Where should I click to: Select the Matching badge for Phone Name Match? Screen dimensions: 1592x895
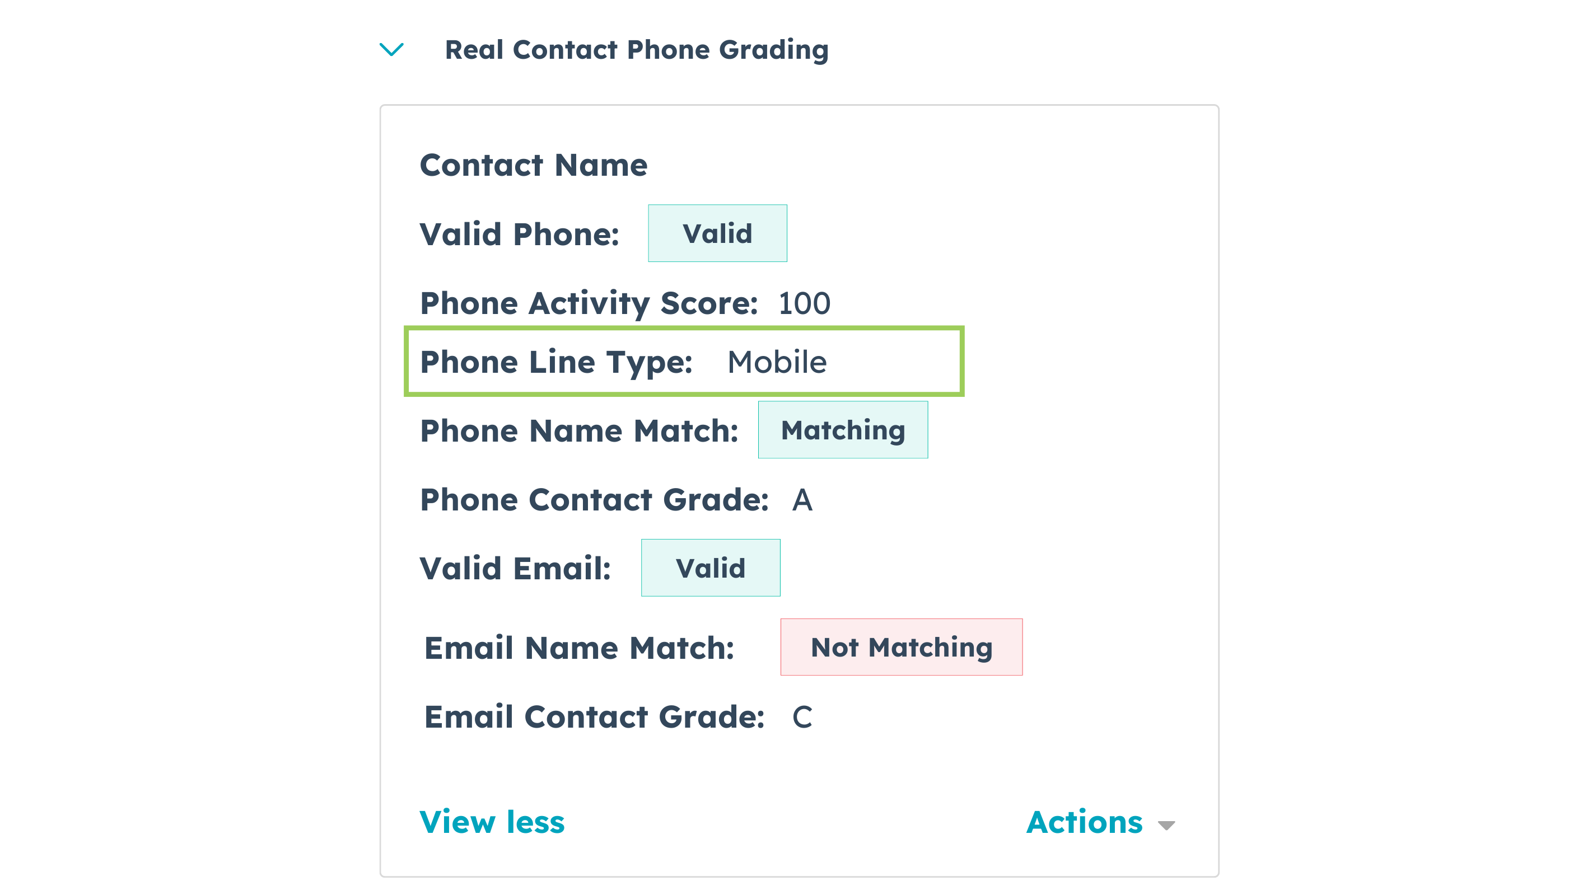coord(843,430)
